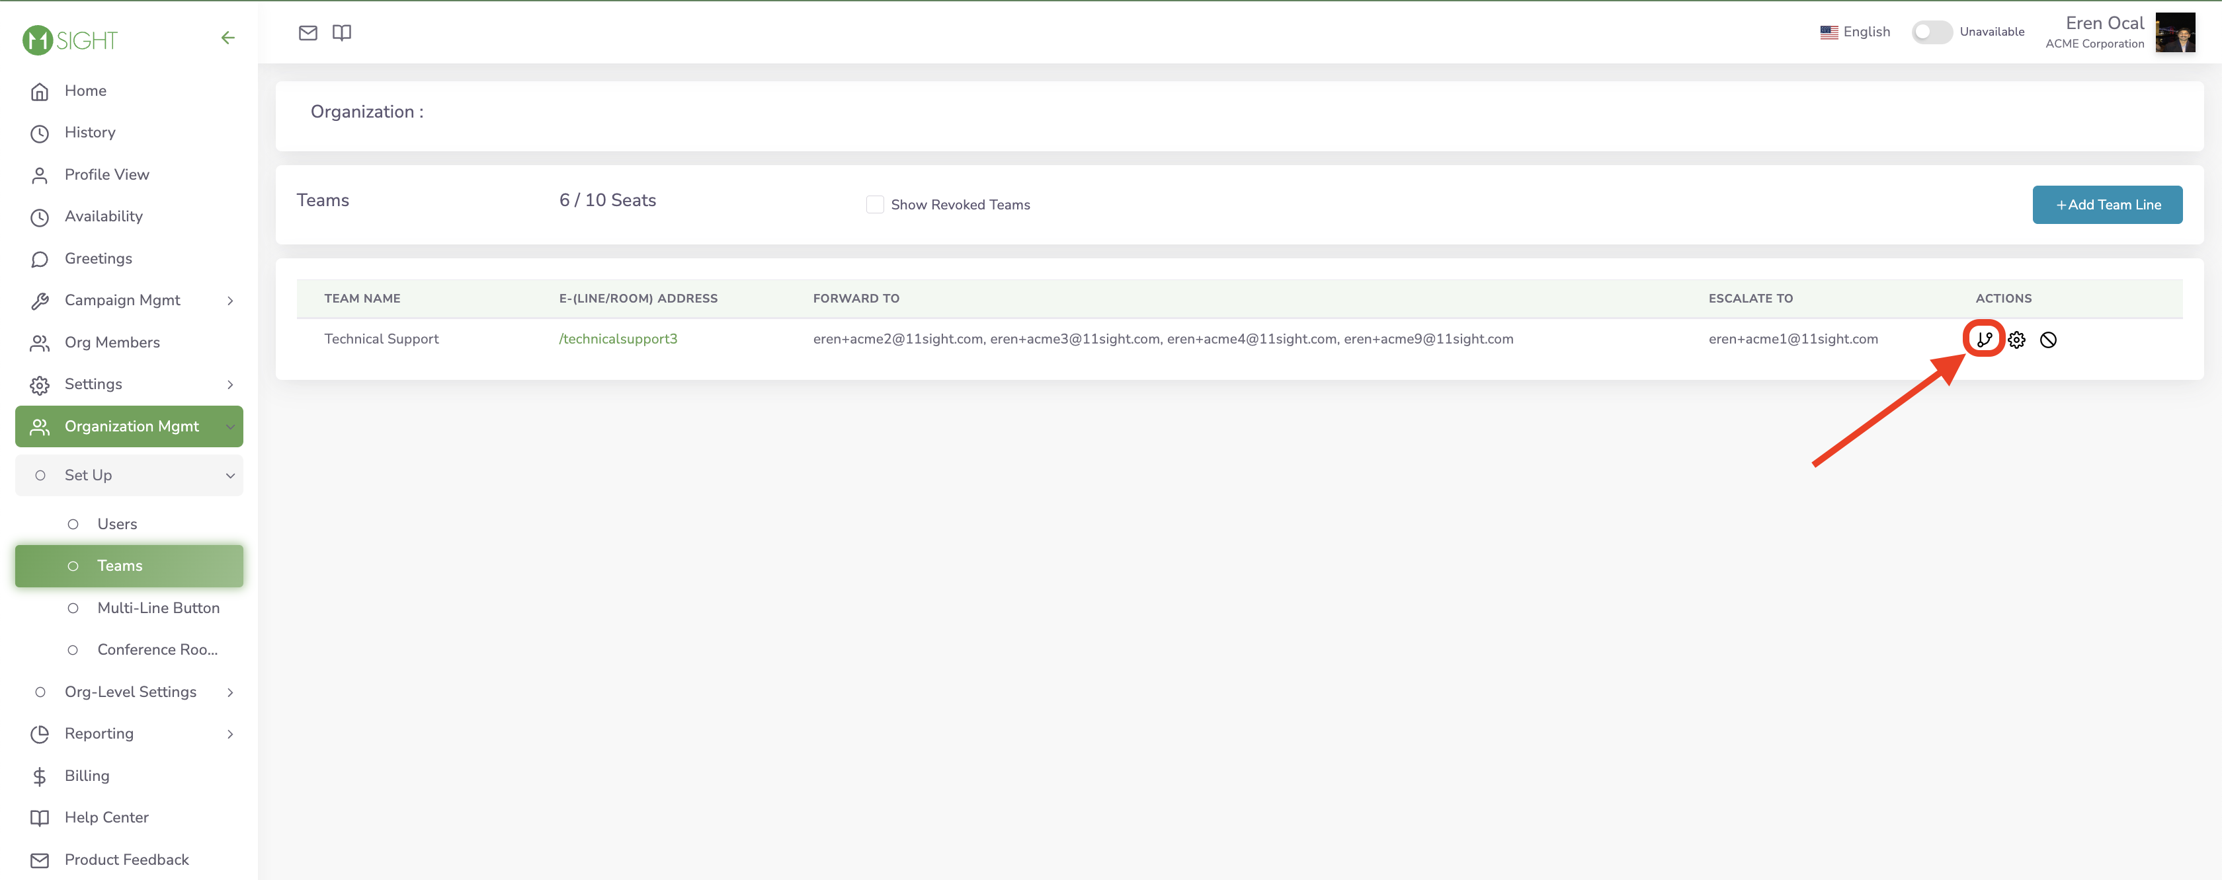This screenshot has width=2222, height=880.
Task: Open the mail envelope icon in top bar
Action: coord(308,33)
